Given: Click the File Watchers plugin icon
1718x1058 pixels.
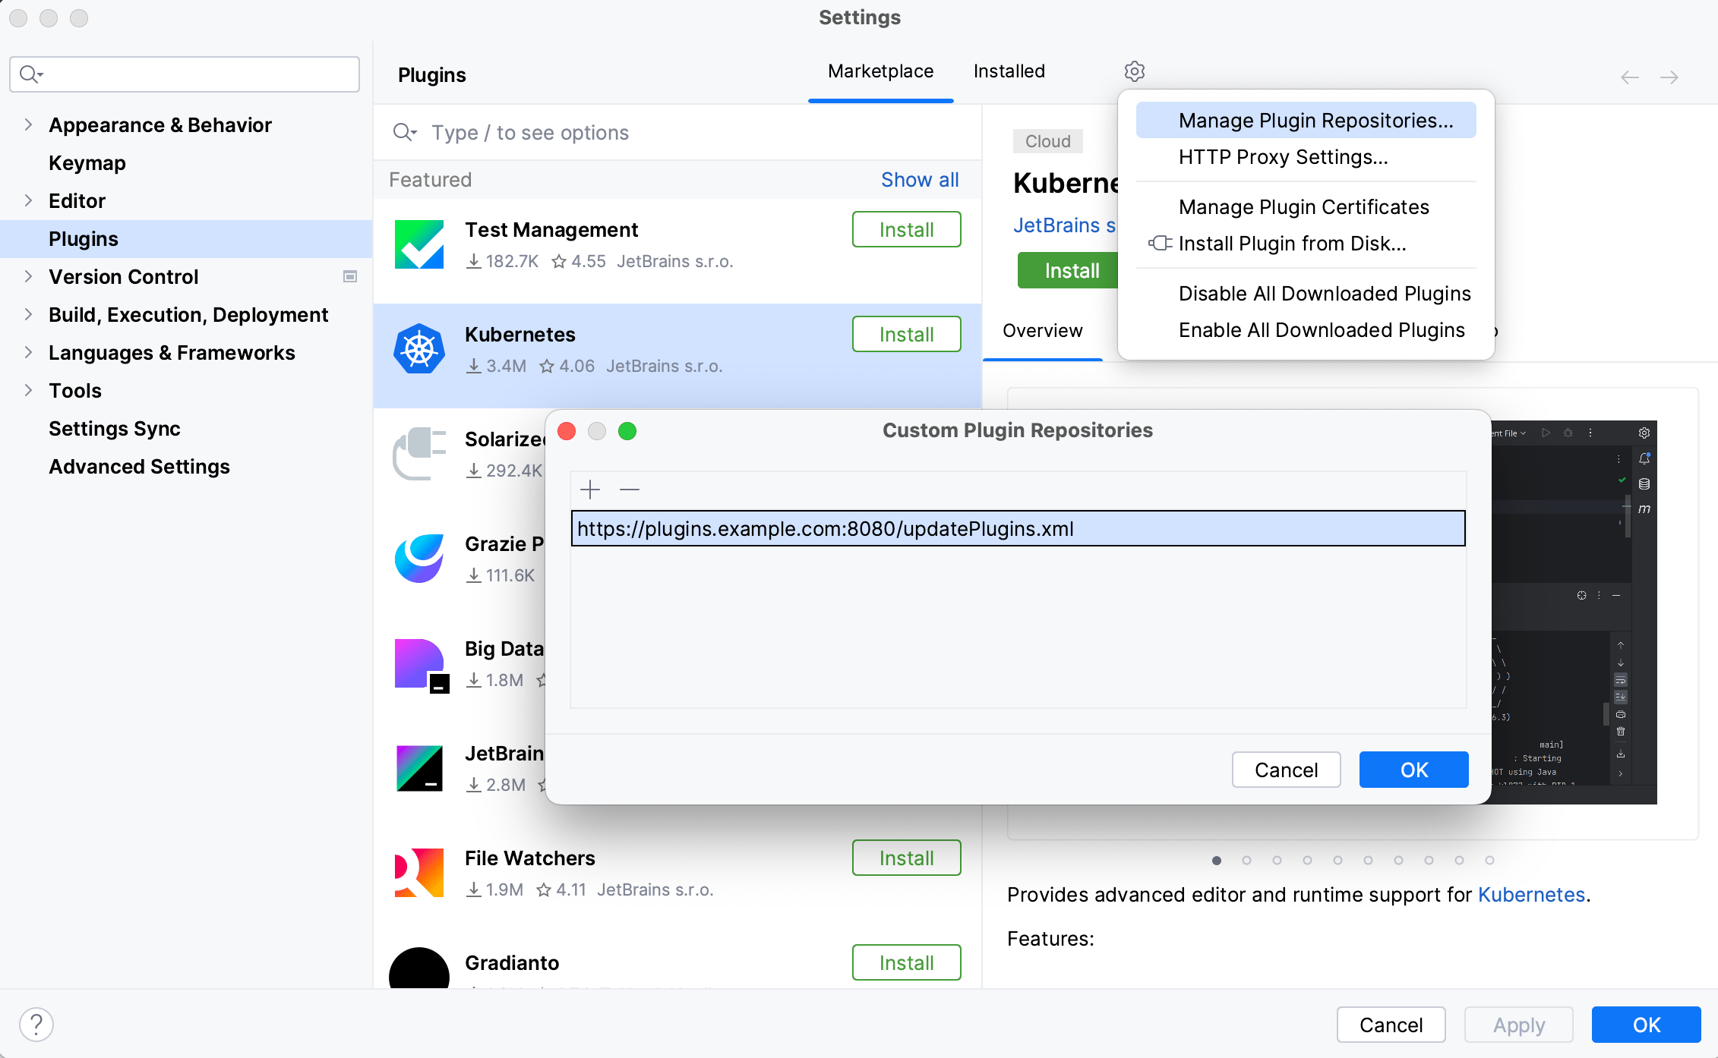Looking at the screenshot, I should pyautogui.click(x=418, y=873).
